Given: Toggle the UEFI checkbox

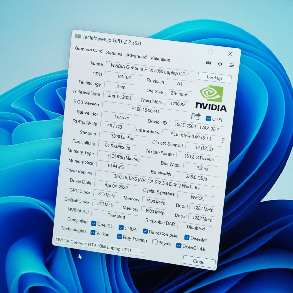Looking at the screenshot, I should (x=208, y=119).
